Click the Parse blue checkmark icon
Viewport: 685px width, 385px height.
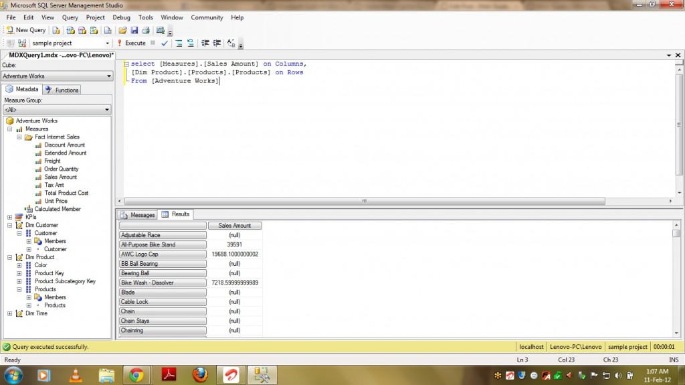pos(165,43)
